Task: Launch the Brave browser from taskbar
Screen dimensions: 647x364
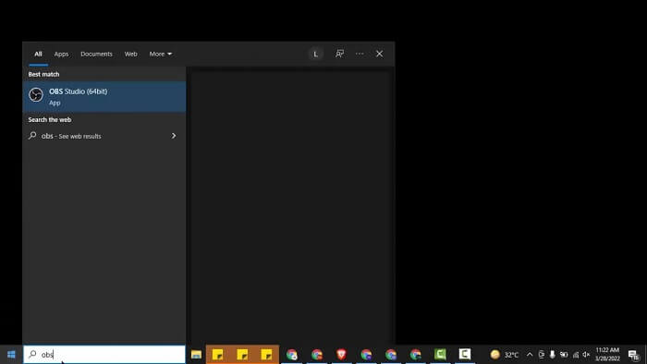Action: (x=341, y=355)
